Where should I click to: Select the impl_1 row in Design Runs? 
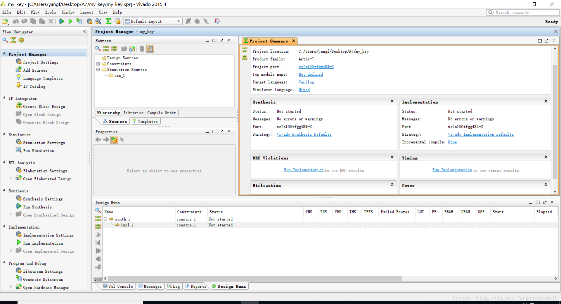[330, 225]
